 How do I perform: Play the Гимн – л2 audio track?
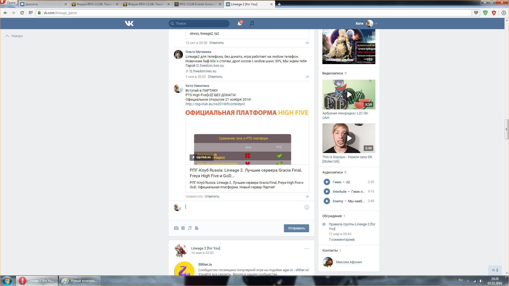click(x=327, y=182)
